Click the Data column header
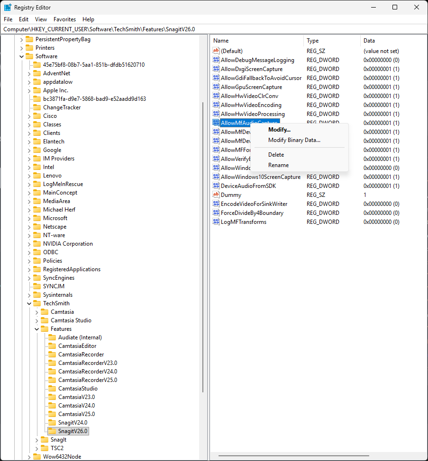428x461 pixels. pyautogui.click(x=393, y=41)
